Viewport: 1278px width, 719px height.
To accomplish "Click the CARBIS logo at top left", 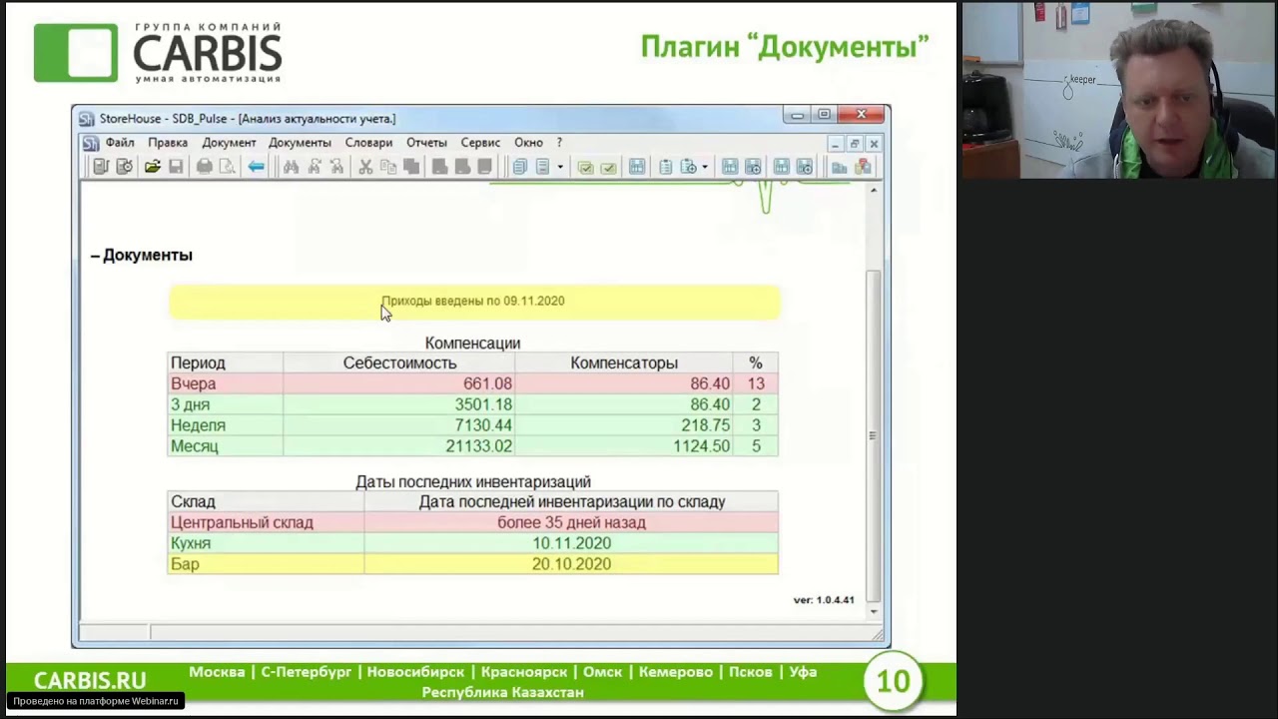I will pos(158,53).
